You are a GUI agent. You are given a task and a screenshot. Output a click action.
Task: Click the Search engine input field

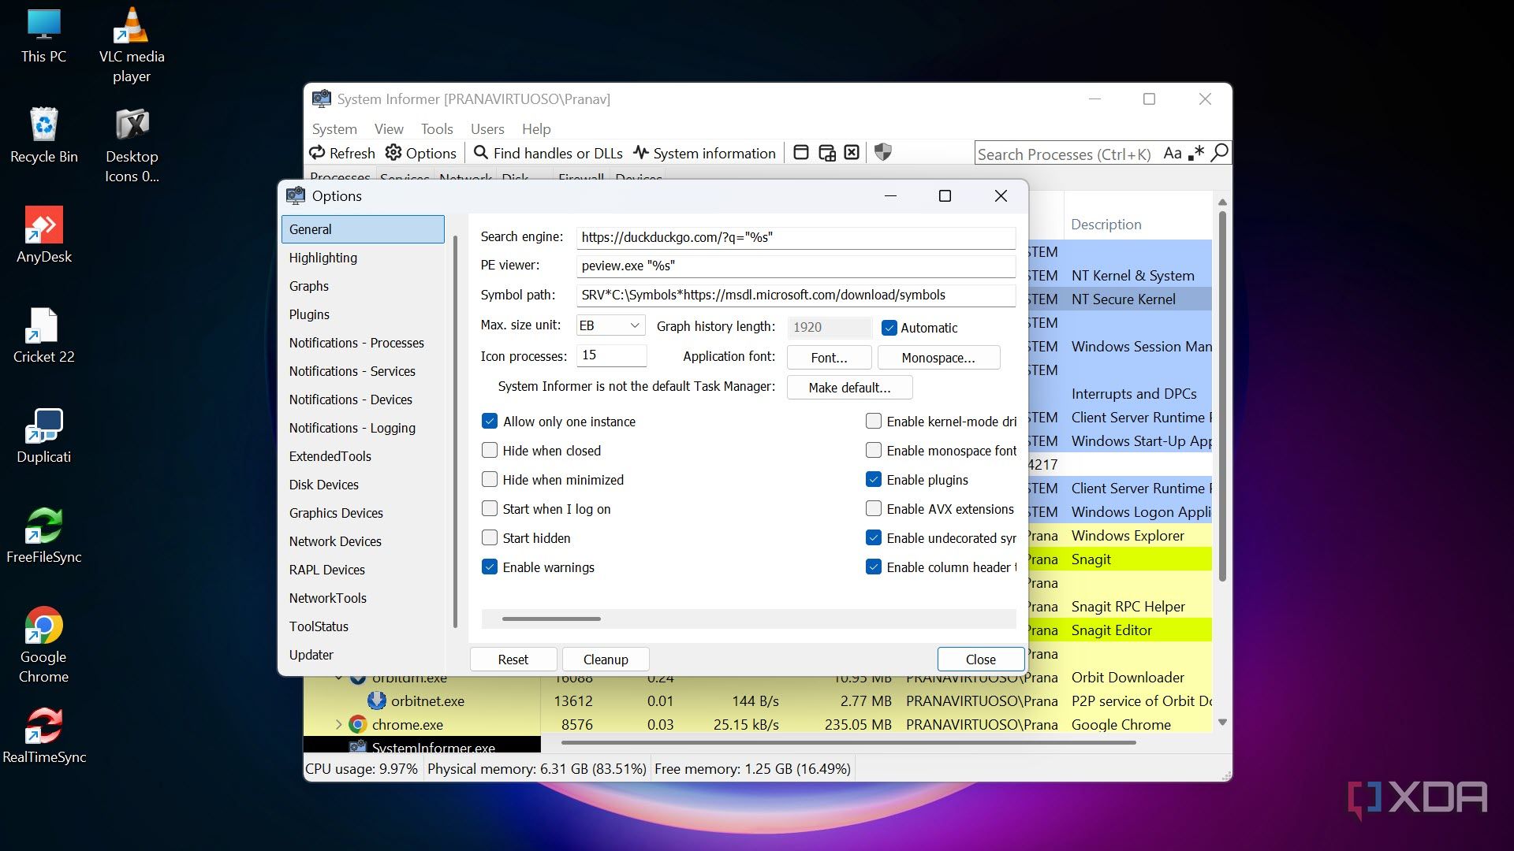[796, 237]
